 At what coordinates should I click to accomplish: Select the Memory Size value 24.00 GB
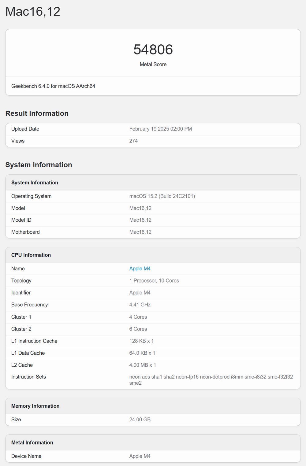coord(140,420)
